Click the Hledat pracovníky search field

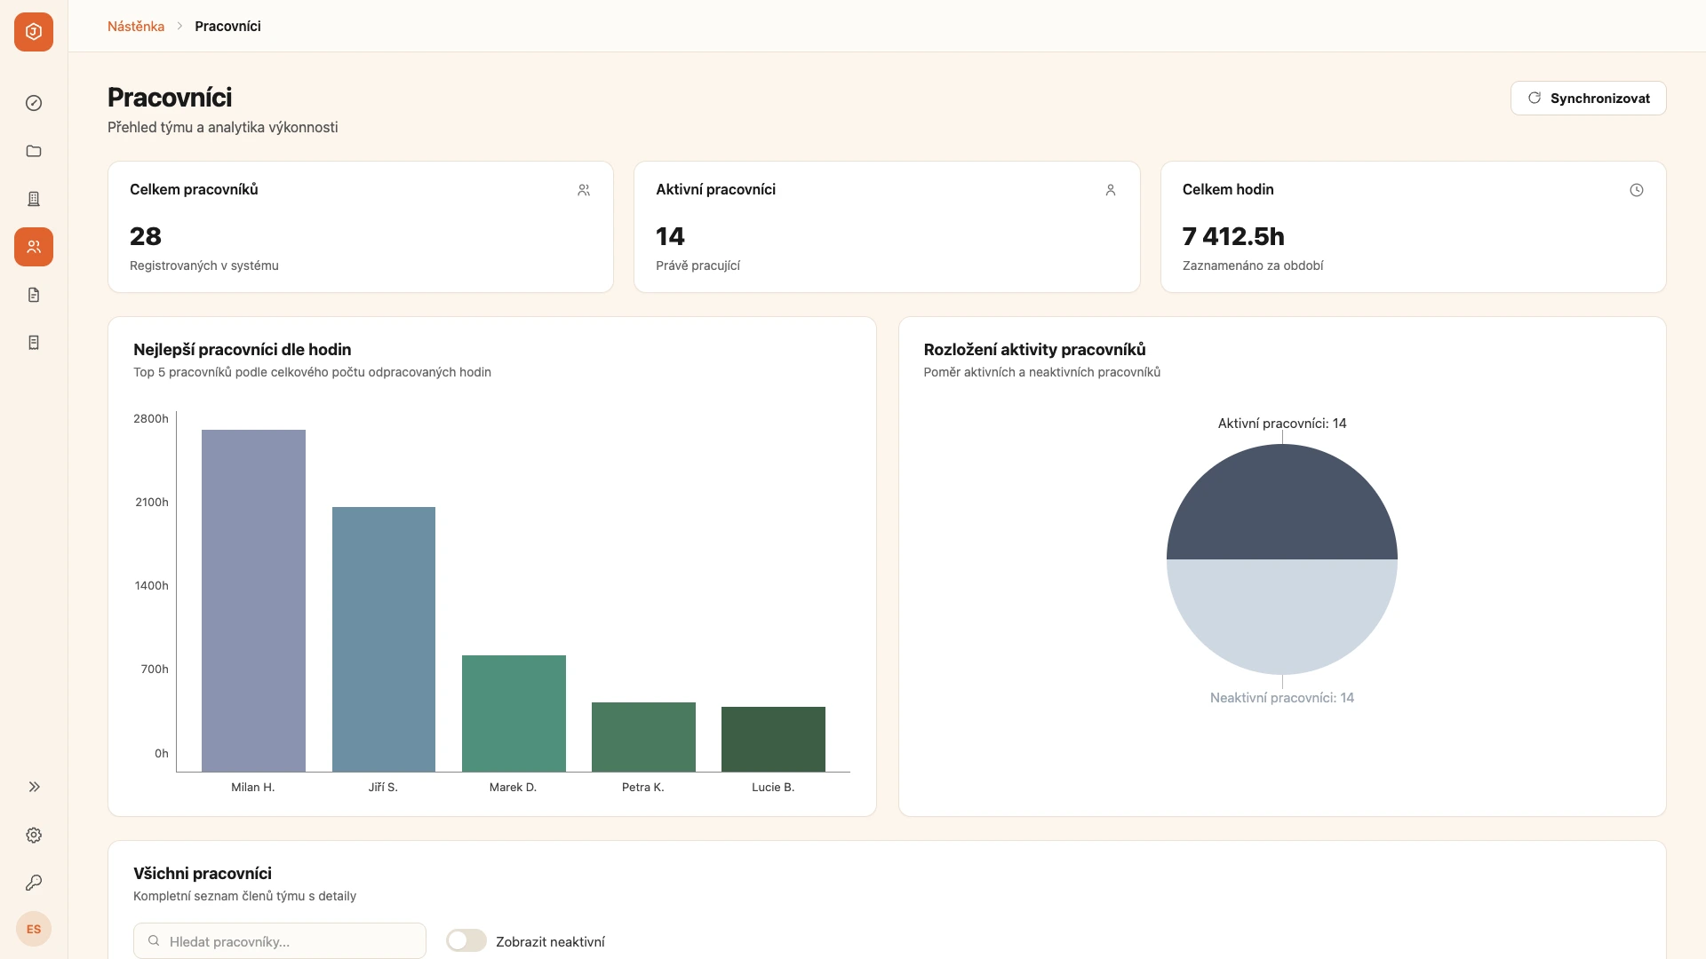pyautogui.click(x=280, y=941)
